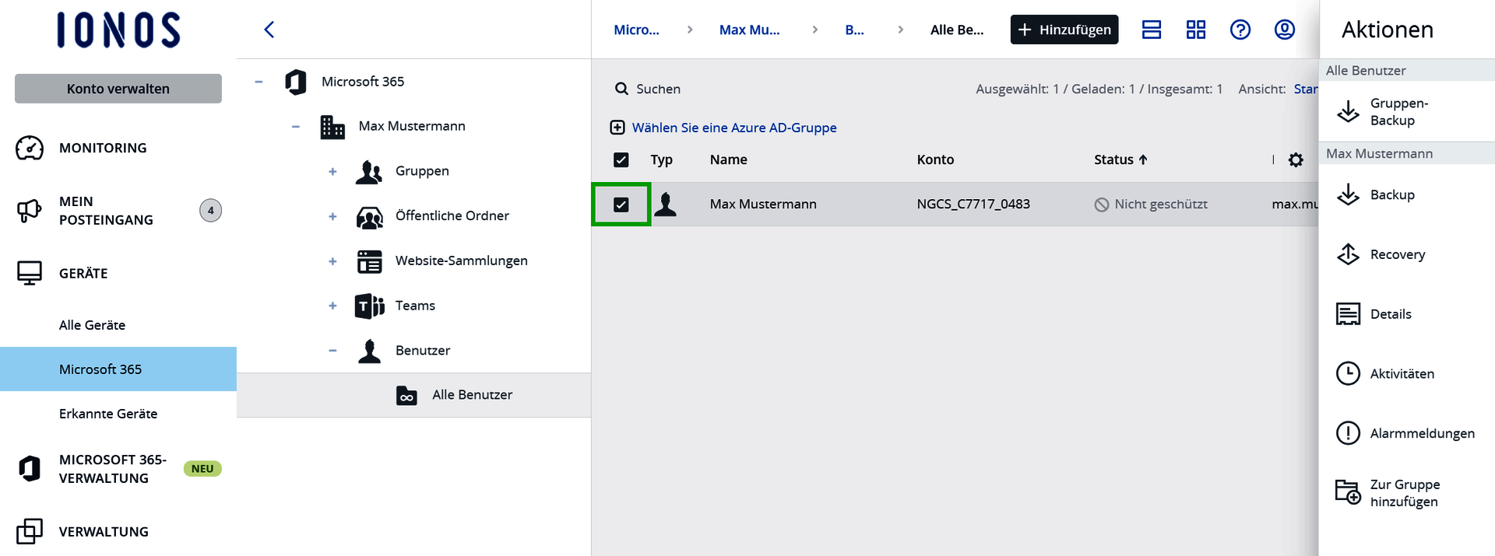Expand the Öffentliche Ordner tree node

coord(332,216)
